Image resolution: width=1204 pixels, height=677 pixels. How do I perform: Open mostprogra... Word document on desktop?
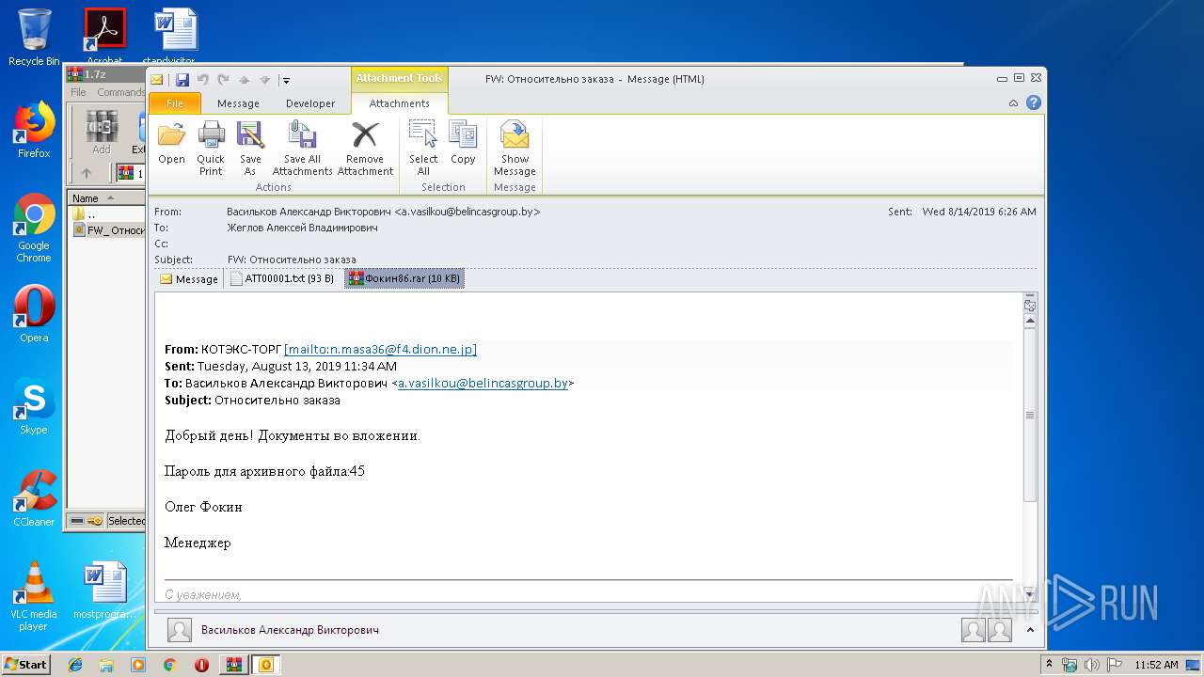(104, 590)
